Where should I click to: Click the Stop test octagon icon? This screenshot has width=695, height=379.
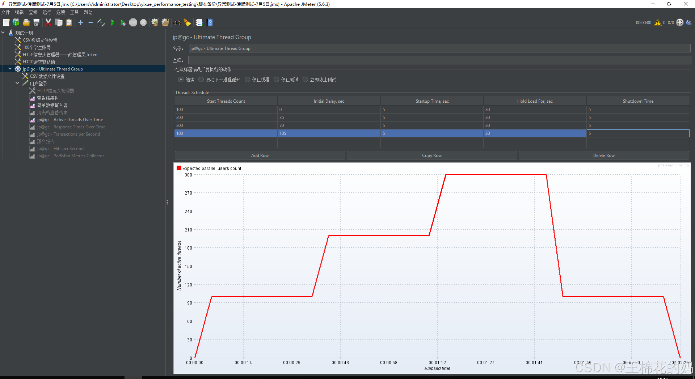click(x=133, y=22)
